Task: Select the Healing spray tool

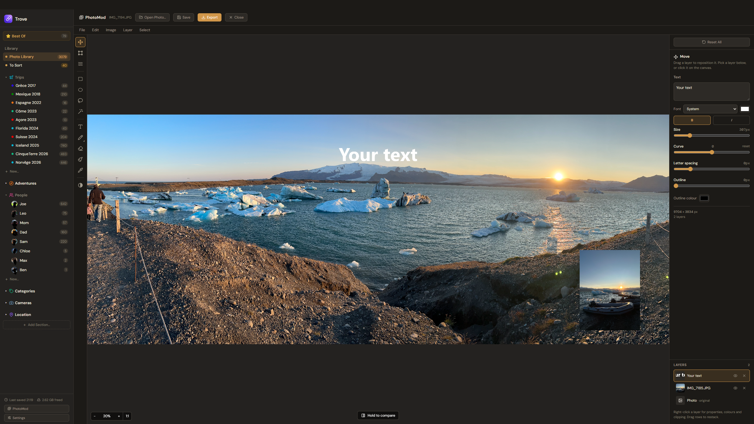Action: tap(80, 159)
